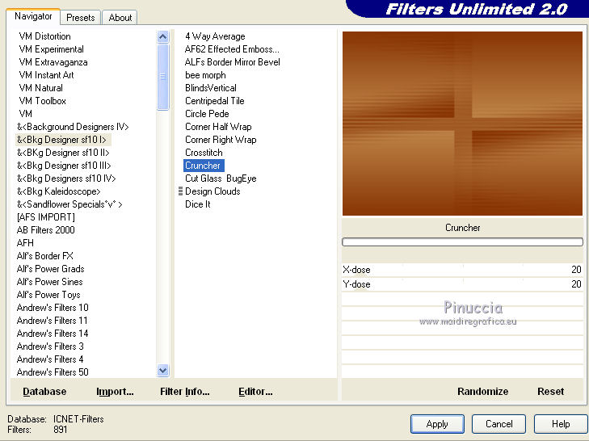Choose AF62 Effected Emboss... filter
Viewport: 589px width, 441px height.
(x=232, y=49)
